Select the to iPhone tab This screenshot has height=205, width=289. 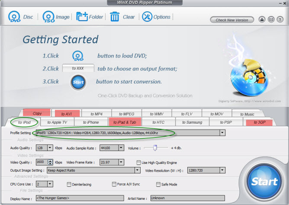click(x=91, y=122)
